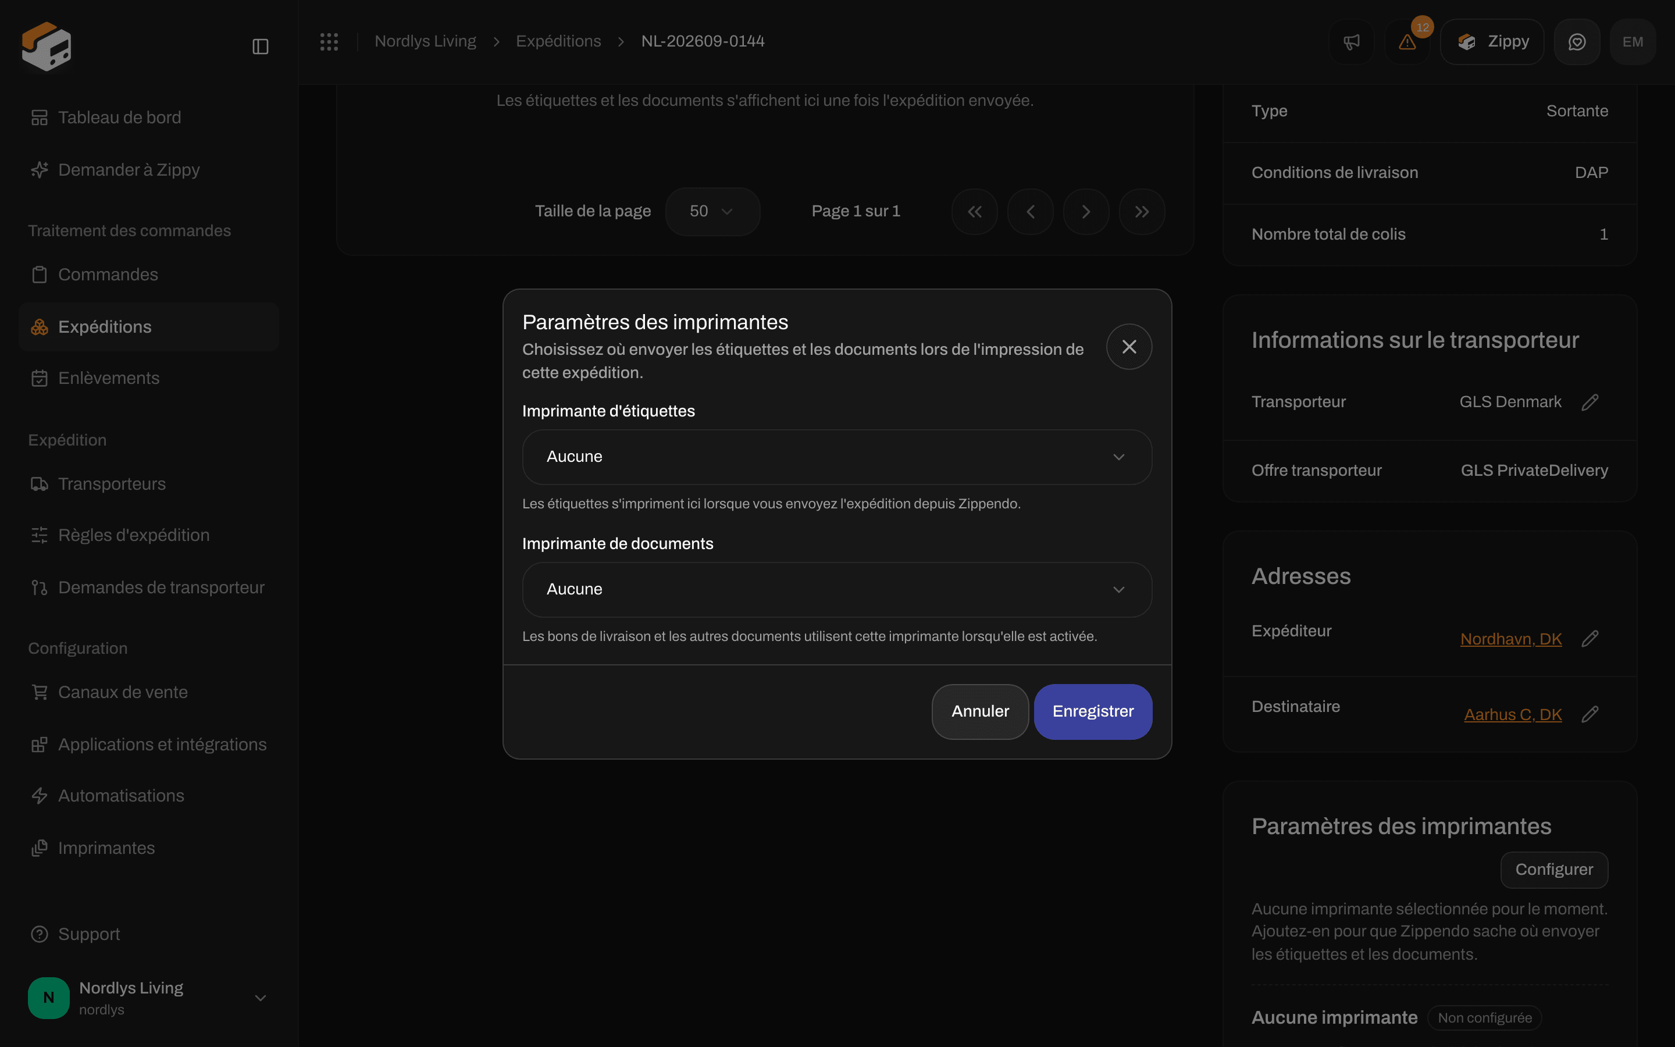The width and height of the screenshot is (1675, 1047).
Task: Open Canaux de vente in sidebar
Action: point(149,692)
